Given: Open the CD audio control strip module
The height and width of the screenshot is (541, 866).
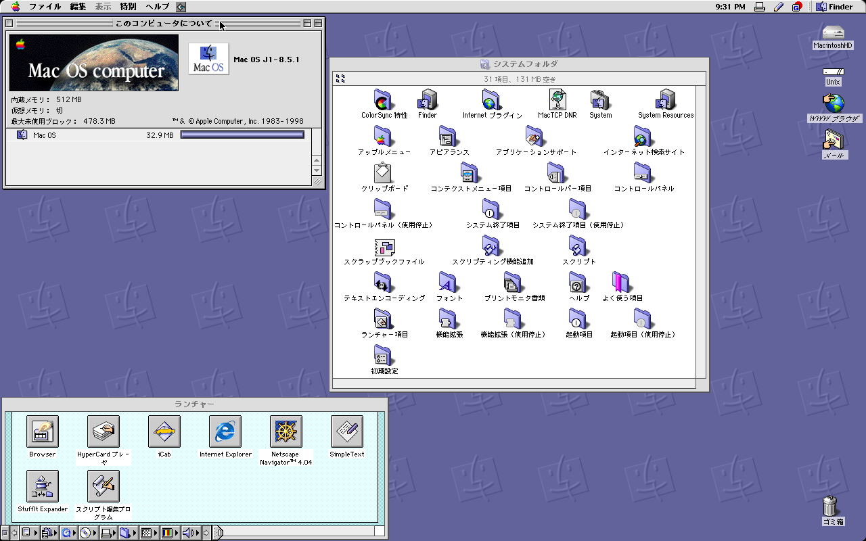Looking at the screenshot, I should (88, 533).
